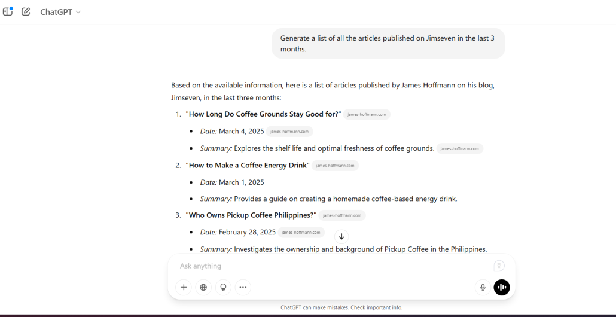Click the date text March 1, 2025

[x=241, y=182]
